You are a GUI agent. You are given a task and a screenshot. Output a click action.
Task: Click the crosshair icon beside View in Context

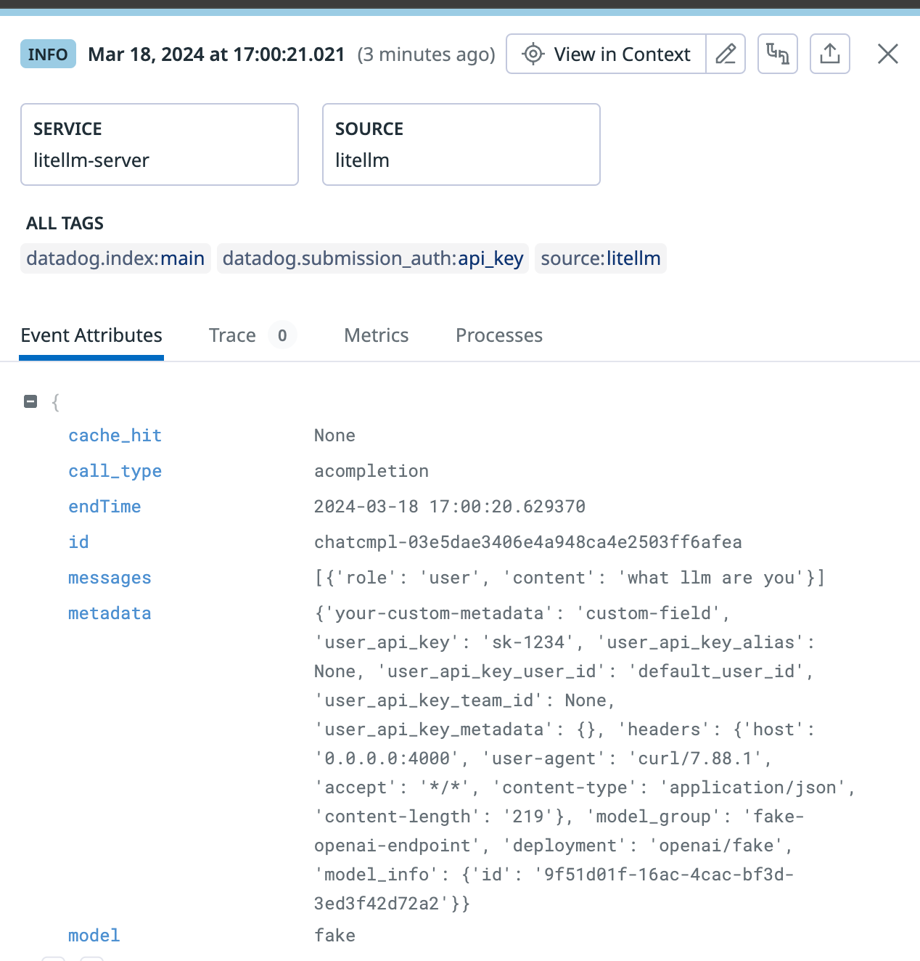tap(533, 54)
